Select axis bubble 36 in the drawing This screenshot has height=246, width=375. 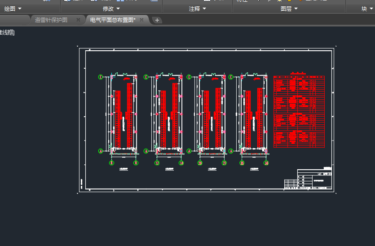point(266,163)
